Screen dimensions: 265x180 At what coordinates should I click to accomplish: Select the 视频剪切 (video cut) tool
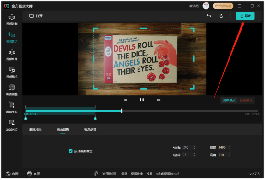[x=12, y=37]
